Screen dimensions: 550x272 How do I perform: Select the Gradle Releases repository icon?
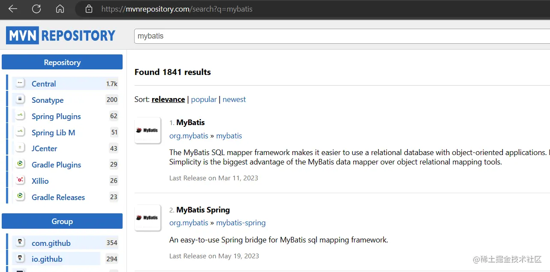pos(20,197)
